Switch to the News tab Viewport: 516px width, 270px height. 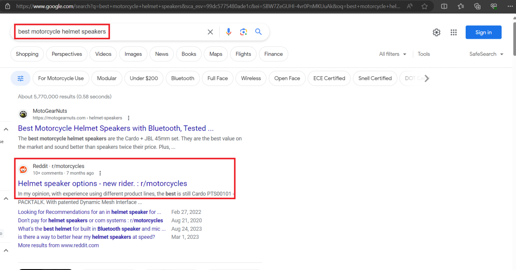click(162, 54)
